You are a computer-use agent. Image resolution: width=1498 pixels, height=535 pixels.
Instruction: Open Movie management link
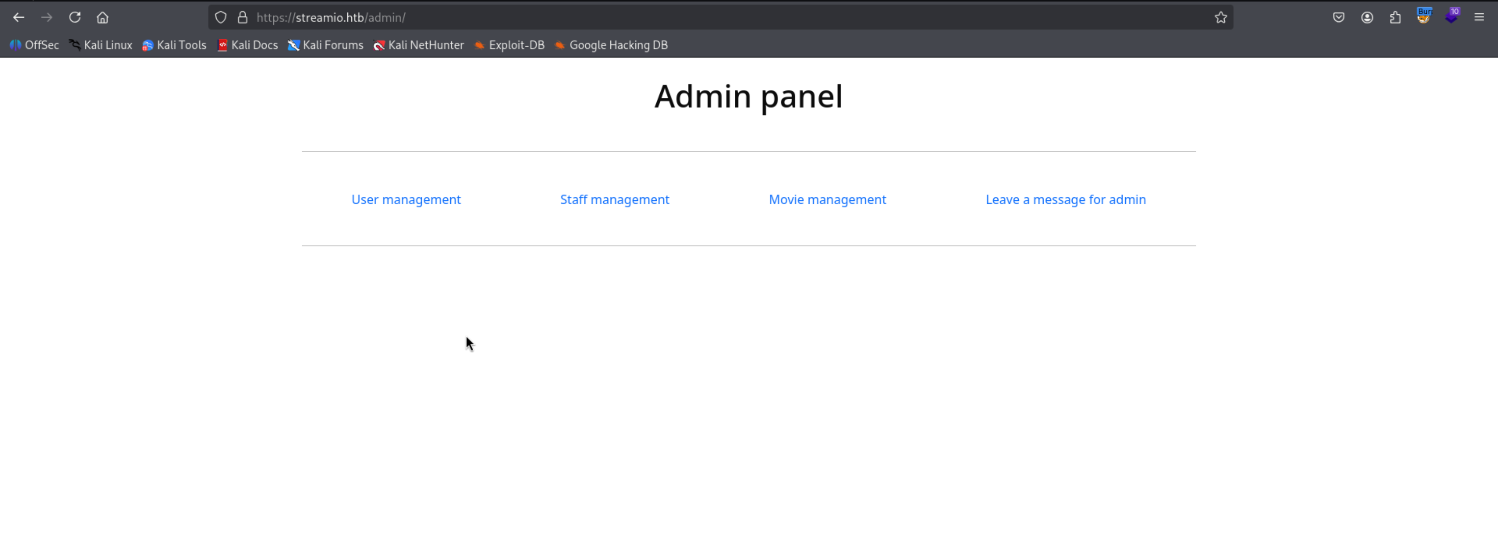tap(827, 199)
